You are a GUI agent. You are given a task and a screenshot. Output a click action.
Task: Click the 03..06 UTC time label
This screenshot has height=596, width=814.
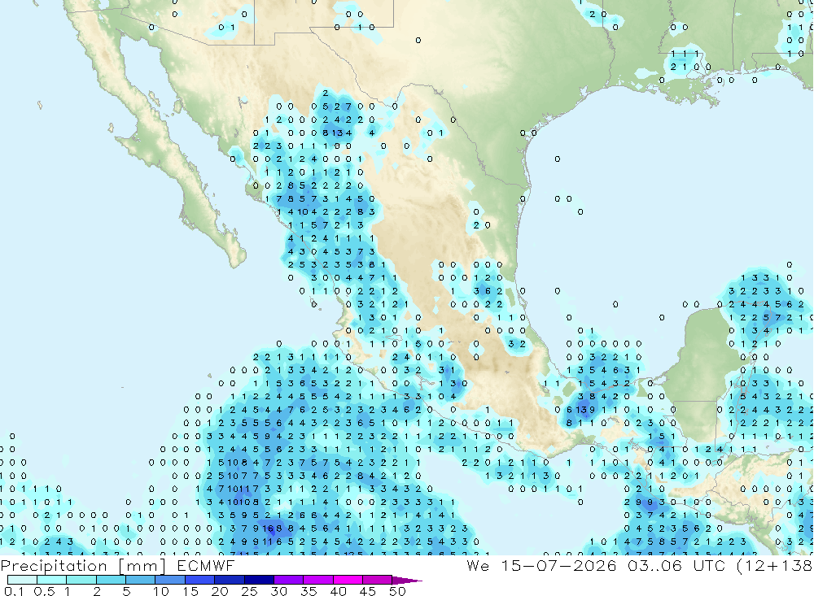tap(676, 565)
